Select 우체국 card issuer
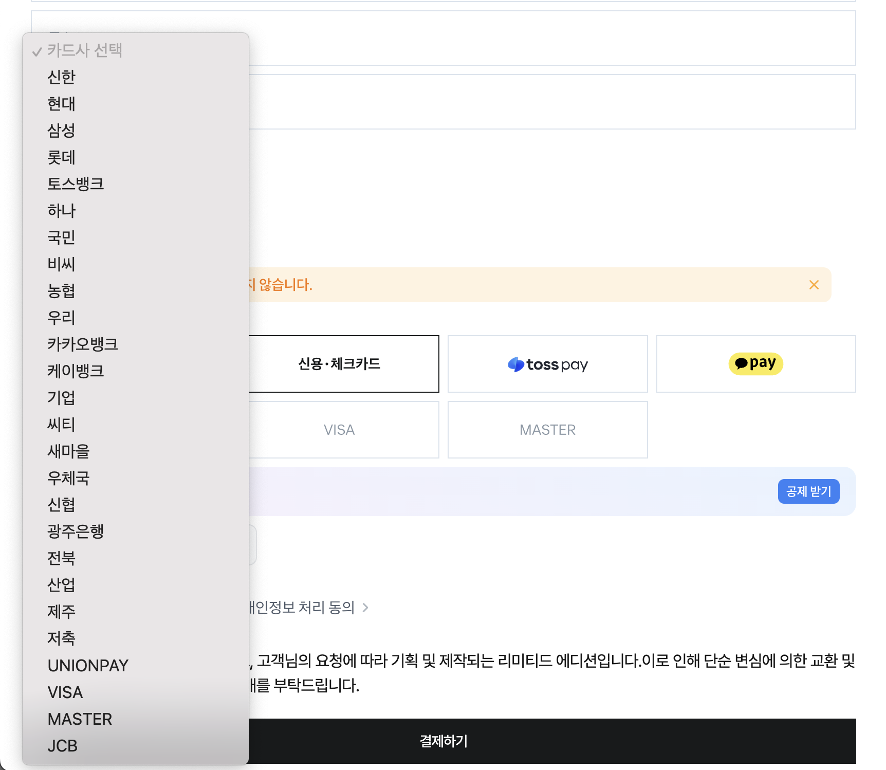The image size is (886, 770). (x=136, y=478)
